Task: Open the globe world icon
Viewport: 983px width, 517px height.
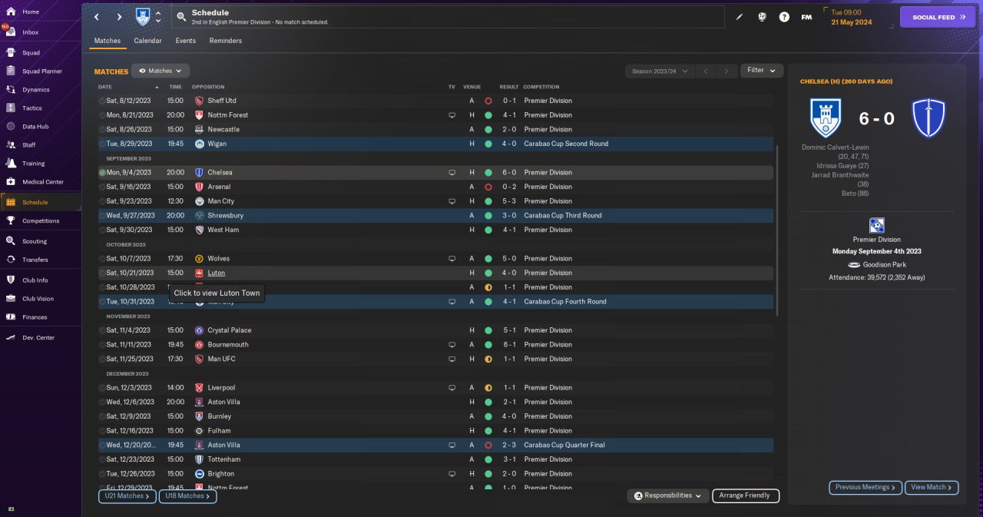Action: point(762,17)
